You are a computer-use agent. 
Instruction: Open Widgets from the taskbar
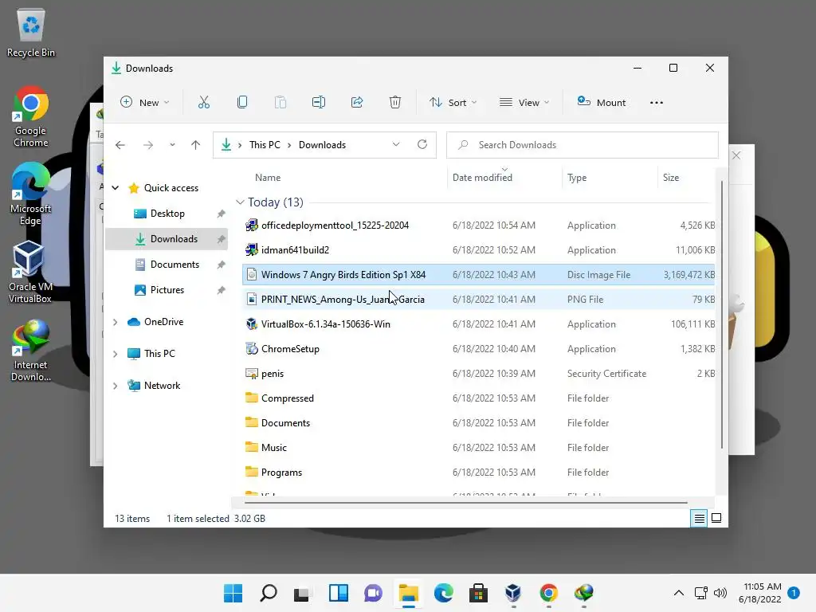point(338,593)
